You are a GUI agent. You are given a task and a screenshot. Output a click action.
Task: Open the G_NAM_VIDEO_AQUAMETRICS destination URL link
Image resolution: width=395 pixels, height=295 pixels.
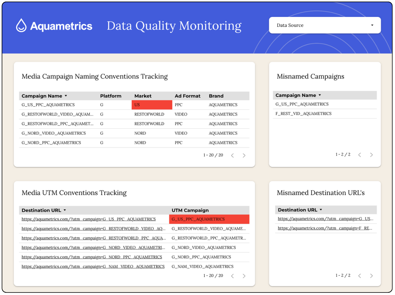[93, 266]
